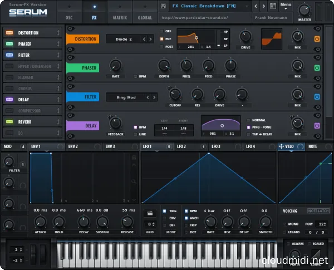334x270 pixels.
Task: Click the Serum logo
Action: tap(28, 13)
